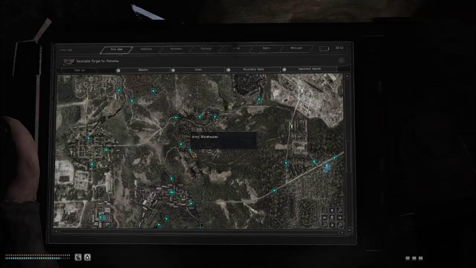Click magnifier icon in control pad's bottom-right

point(340,225)
